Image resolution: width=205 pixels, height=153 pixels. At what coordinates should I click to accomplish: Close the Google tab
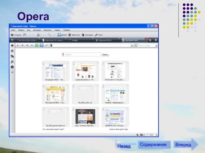tap(93, 39)
